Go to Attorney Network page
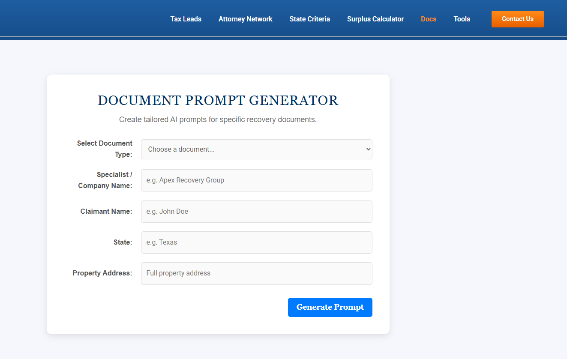 (x=245, y=19)
